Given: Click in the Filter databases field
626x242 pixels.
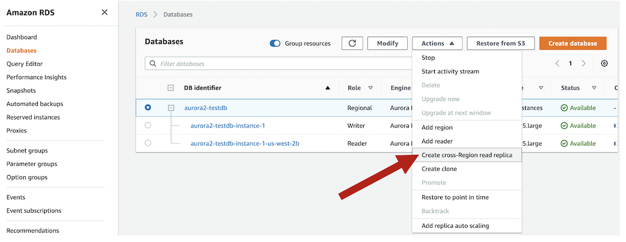Looking at the screenshot, I should point(279,63).
